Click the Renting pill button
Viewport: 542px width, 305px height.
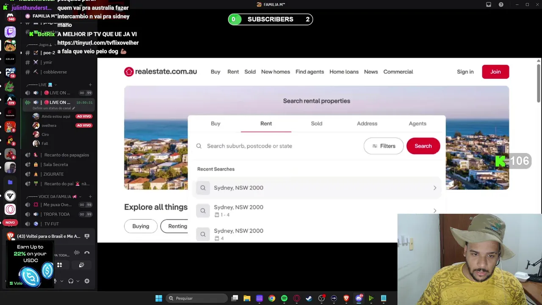[174, 226]
